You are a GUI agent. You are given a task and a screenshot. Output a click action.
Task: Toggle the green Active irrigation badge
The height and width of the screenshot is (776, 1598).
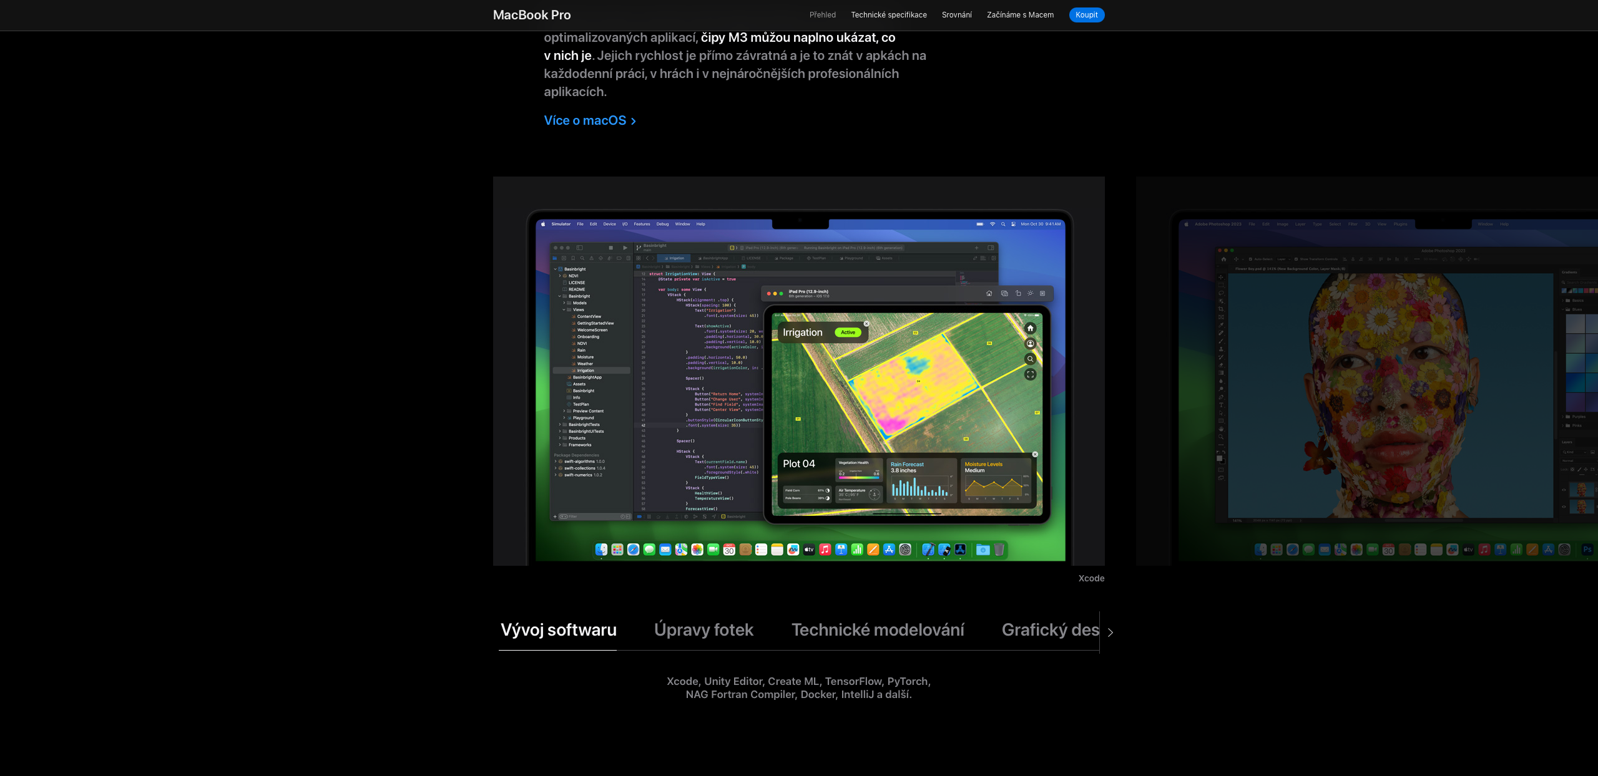(848, 332)
